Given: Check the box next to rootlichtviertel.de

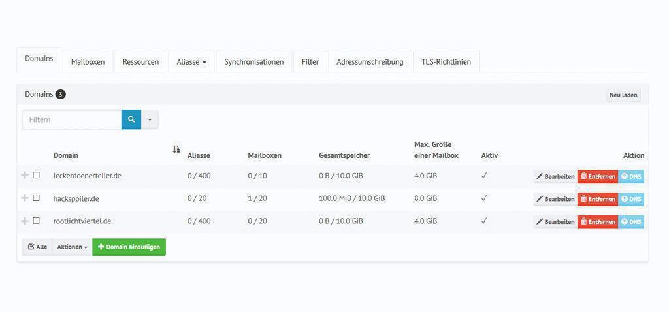Looking at the screenshot, I should (37, 221).
